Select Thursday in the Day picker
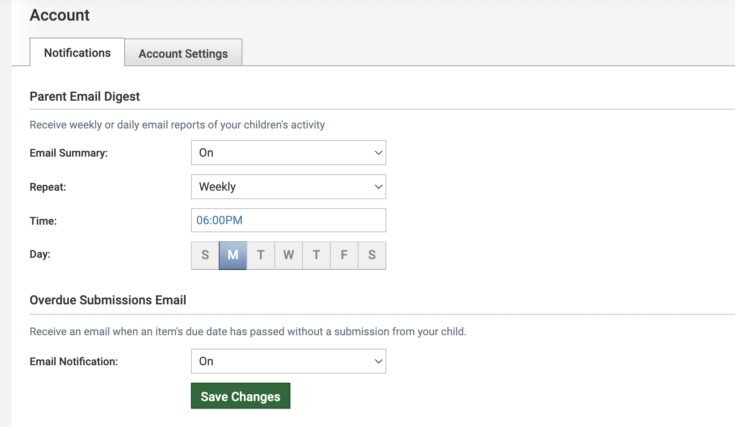Screen dimensions: 735x427 point(316,255)
